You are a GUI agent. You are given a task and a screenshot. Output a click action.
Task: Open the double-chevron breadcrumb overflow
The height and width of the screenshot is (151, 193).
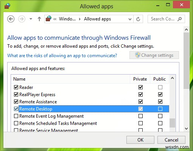click(x=55, y=19)
